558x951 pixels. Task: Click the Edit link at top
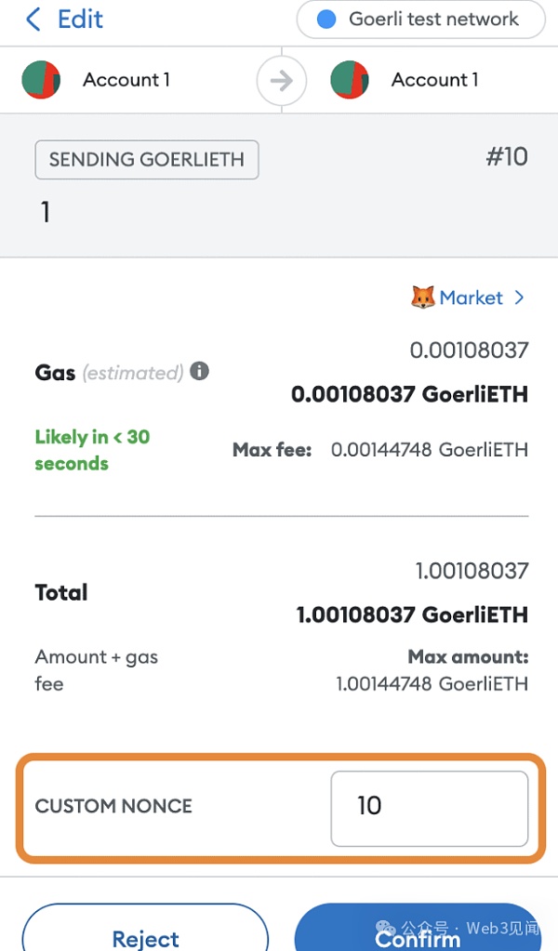click(80, 20)
